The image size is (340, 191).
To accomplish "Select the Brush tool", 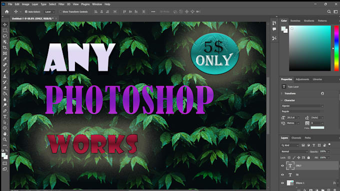I will pyautogui.click(x=5, y=70).
